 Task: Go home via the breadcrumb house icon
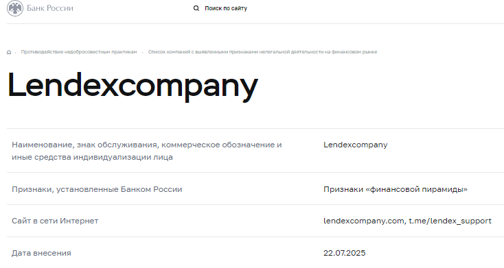pos(9,52)
